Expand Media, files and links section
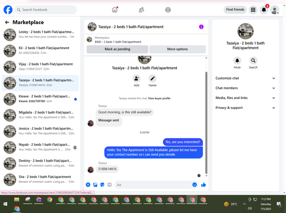The width and height of the screenshot is (286, 213). tap(245, 98)
